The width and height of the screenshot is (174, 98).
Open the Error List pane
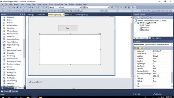click(x=14, y=91)
